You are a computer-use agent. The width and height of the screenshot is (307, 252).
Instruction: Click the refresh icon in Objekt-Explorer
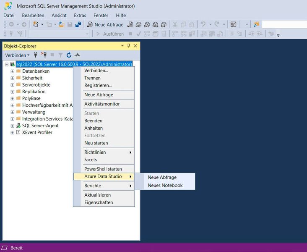pos(69,55)
